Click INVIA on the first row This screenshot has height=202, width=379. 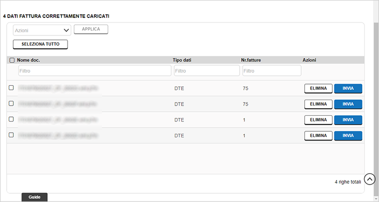(x=348, y=89)
